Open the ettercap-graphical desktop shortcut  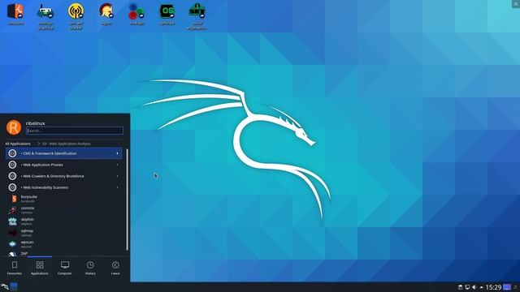pos(45,16)
